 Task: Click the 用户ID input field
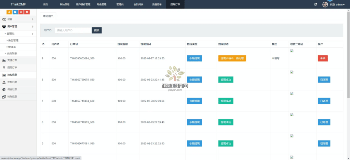coord(73,30)
